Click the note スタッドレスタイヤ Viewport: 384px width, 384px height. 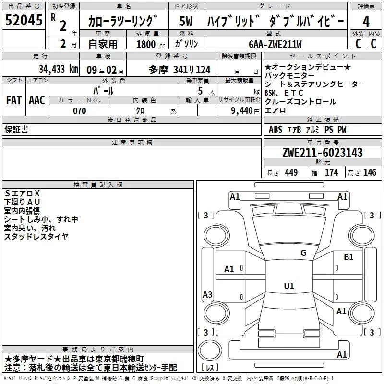point(36,237)
